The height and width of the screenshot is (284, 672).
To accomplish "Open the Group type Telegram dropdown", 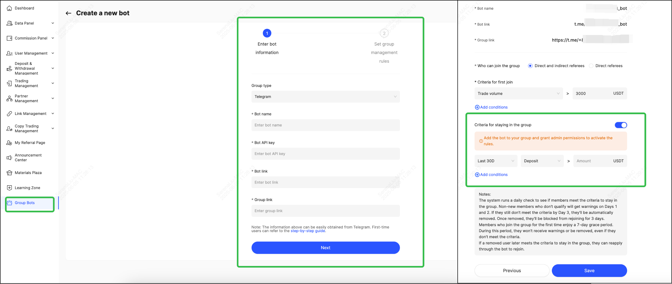I will [325, 97].
